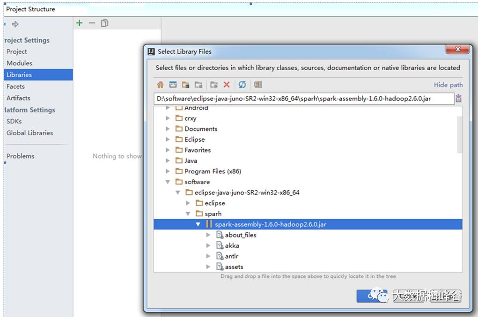
Task: Select eclipse-java-juno-SR2-win32-x86_64 folder row
Action: [x=308, y=193]
